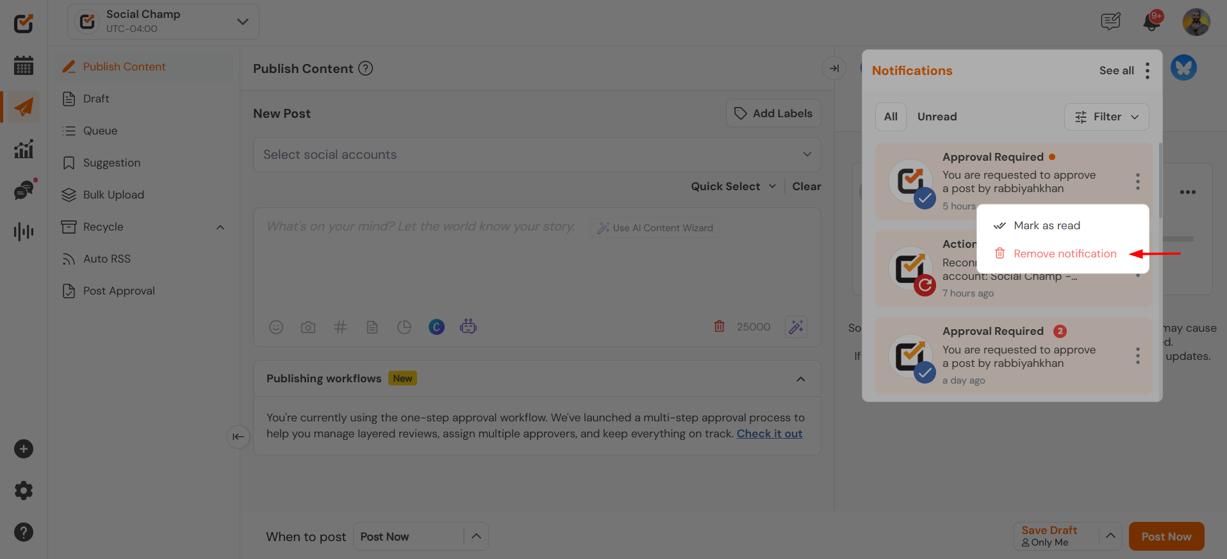Screen dimensions: 1227x559
Task: Open the notifications Filter dropdown
Action: pyautogui.click(x=1107, y=117)
